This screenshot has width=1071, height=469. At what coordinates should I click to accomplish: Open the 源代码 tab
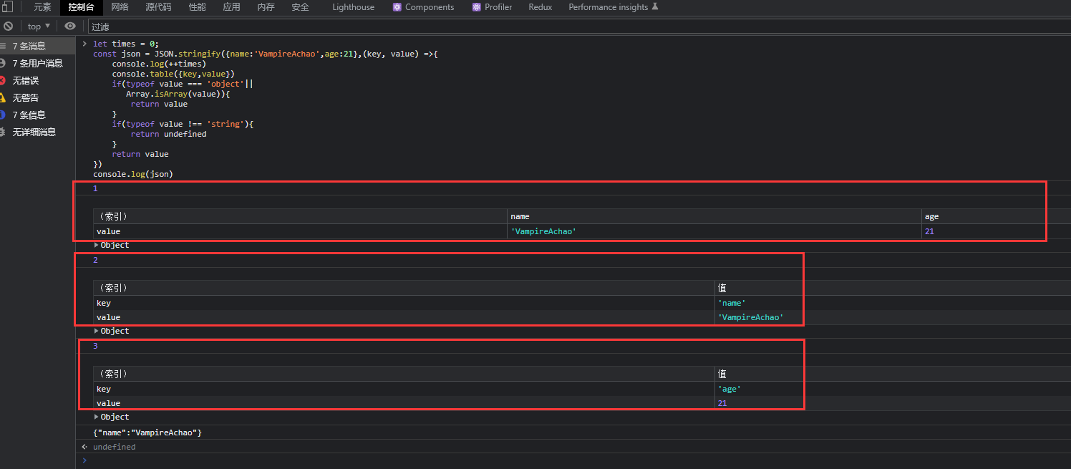click(158, 7)
